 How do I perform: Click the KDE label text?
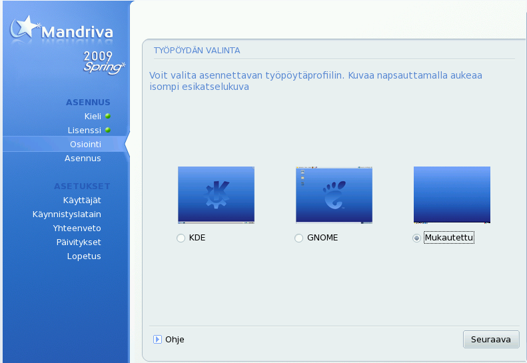[197, 238]
